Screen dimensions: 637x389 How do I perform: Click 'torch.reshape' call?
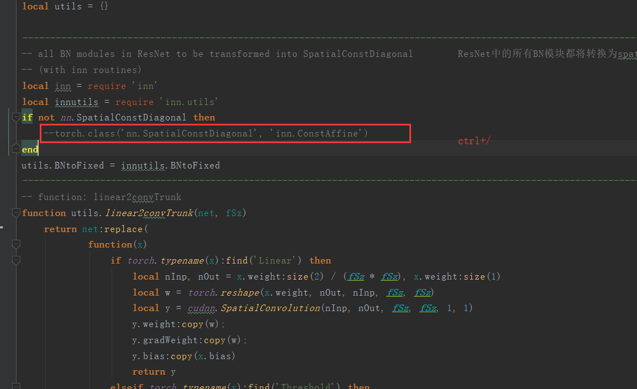click(223, 292)
